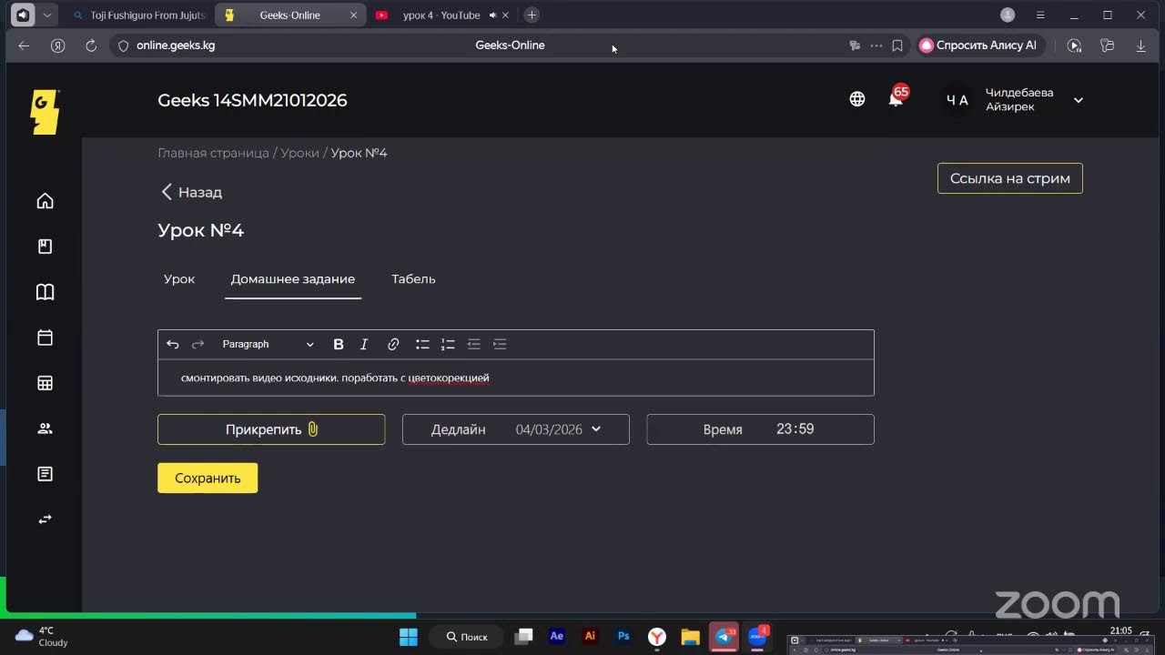Click the swap arrows icon in sidebar

pyautogui.click(x=45, y=519)
